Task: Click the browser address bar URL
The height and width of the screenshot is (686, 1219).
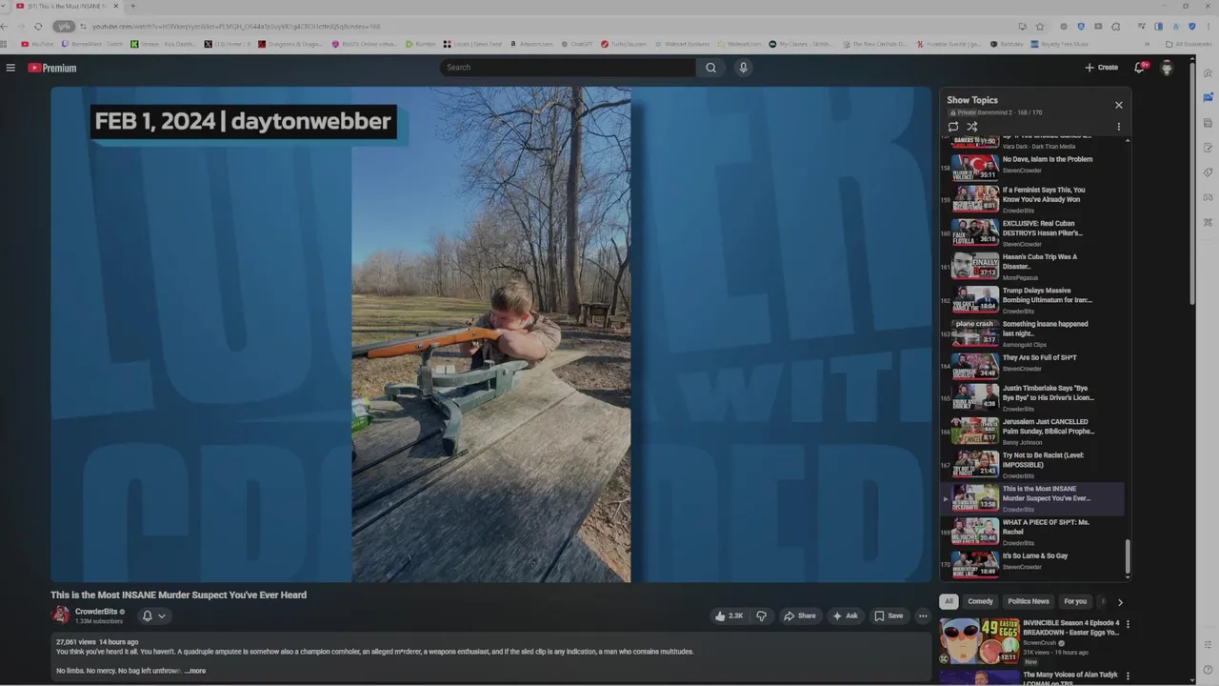Action: pyautogui.click(x=236, y=27)
